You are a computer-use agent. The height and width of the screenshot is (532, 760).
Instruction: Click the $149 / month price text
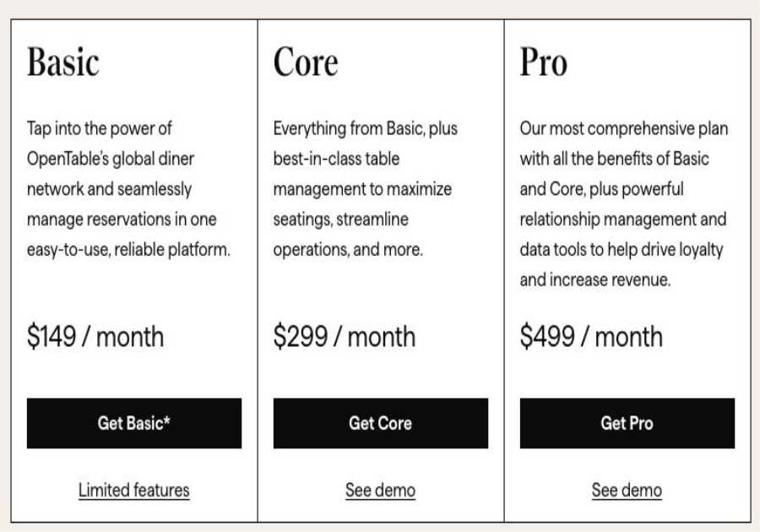pyautogui.click(x=95, y=336)
